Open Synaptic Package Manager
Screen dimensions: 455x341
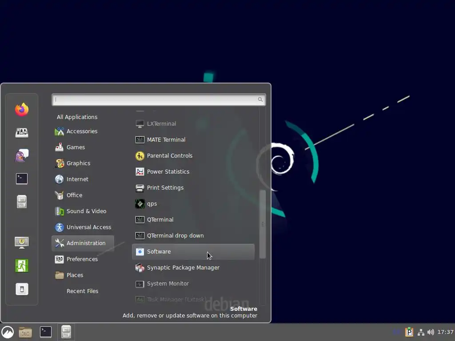[193, 267]
